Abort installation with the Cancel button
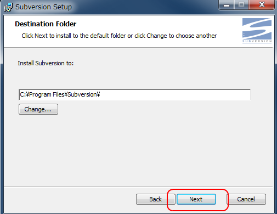277x214 pixels. point(246,199)
